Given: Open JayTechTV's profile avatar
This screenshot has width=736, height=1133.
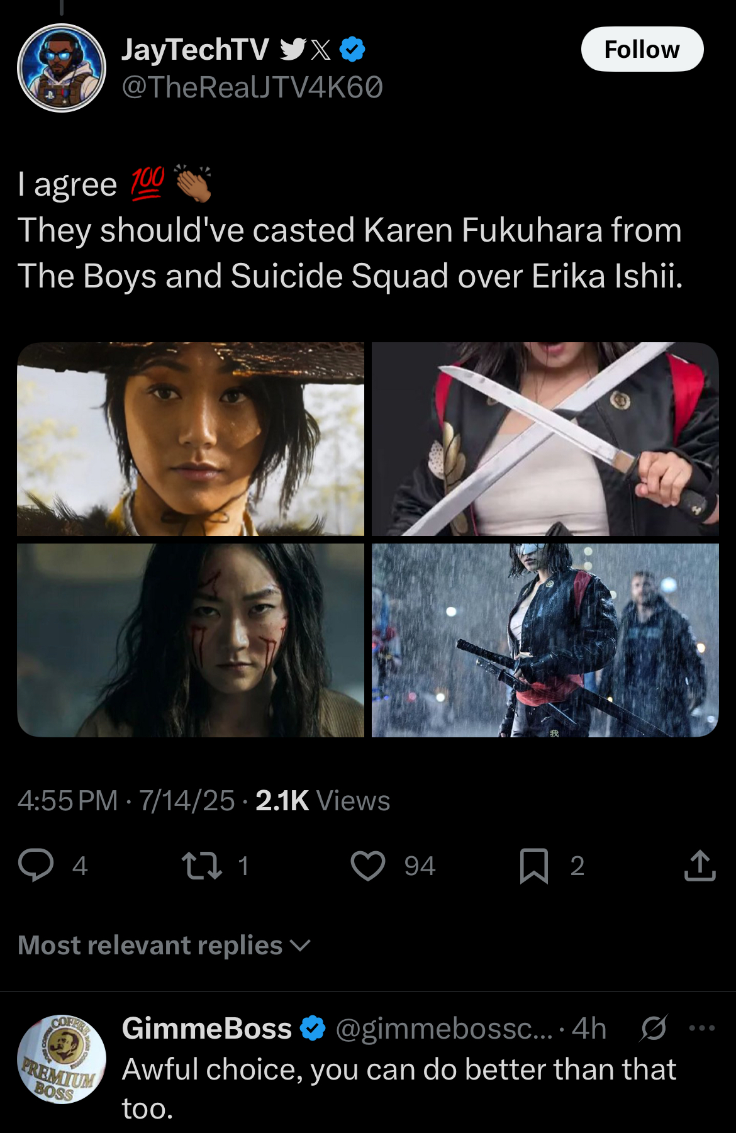Looking at the screenshot, I should coord(62,68).
